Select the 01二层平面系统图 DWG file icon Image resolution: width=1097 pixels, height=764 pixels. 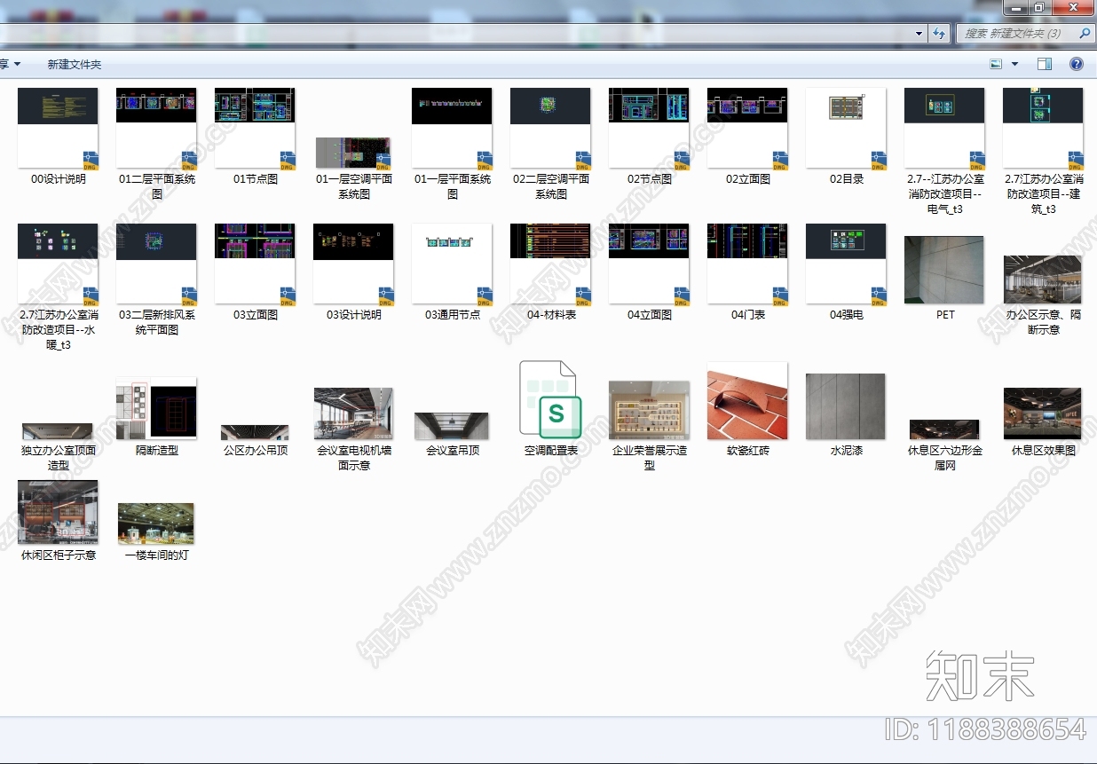[156, 128]
